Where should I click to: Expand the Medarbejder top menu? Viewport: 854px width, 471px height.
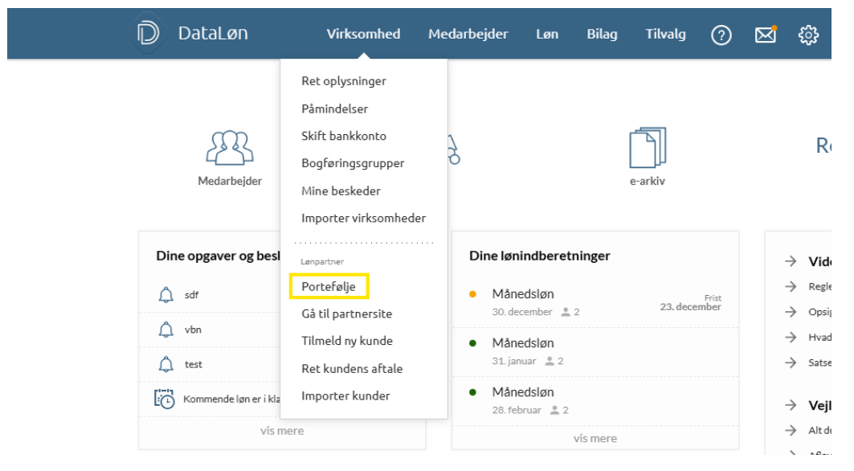(468, 34)
